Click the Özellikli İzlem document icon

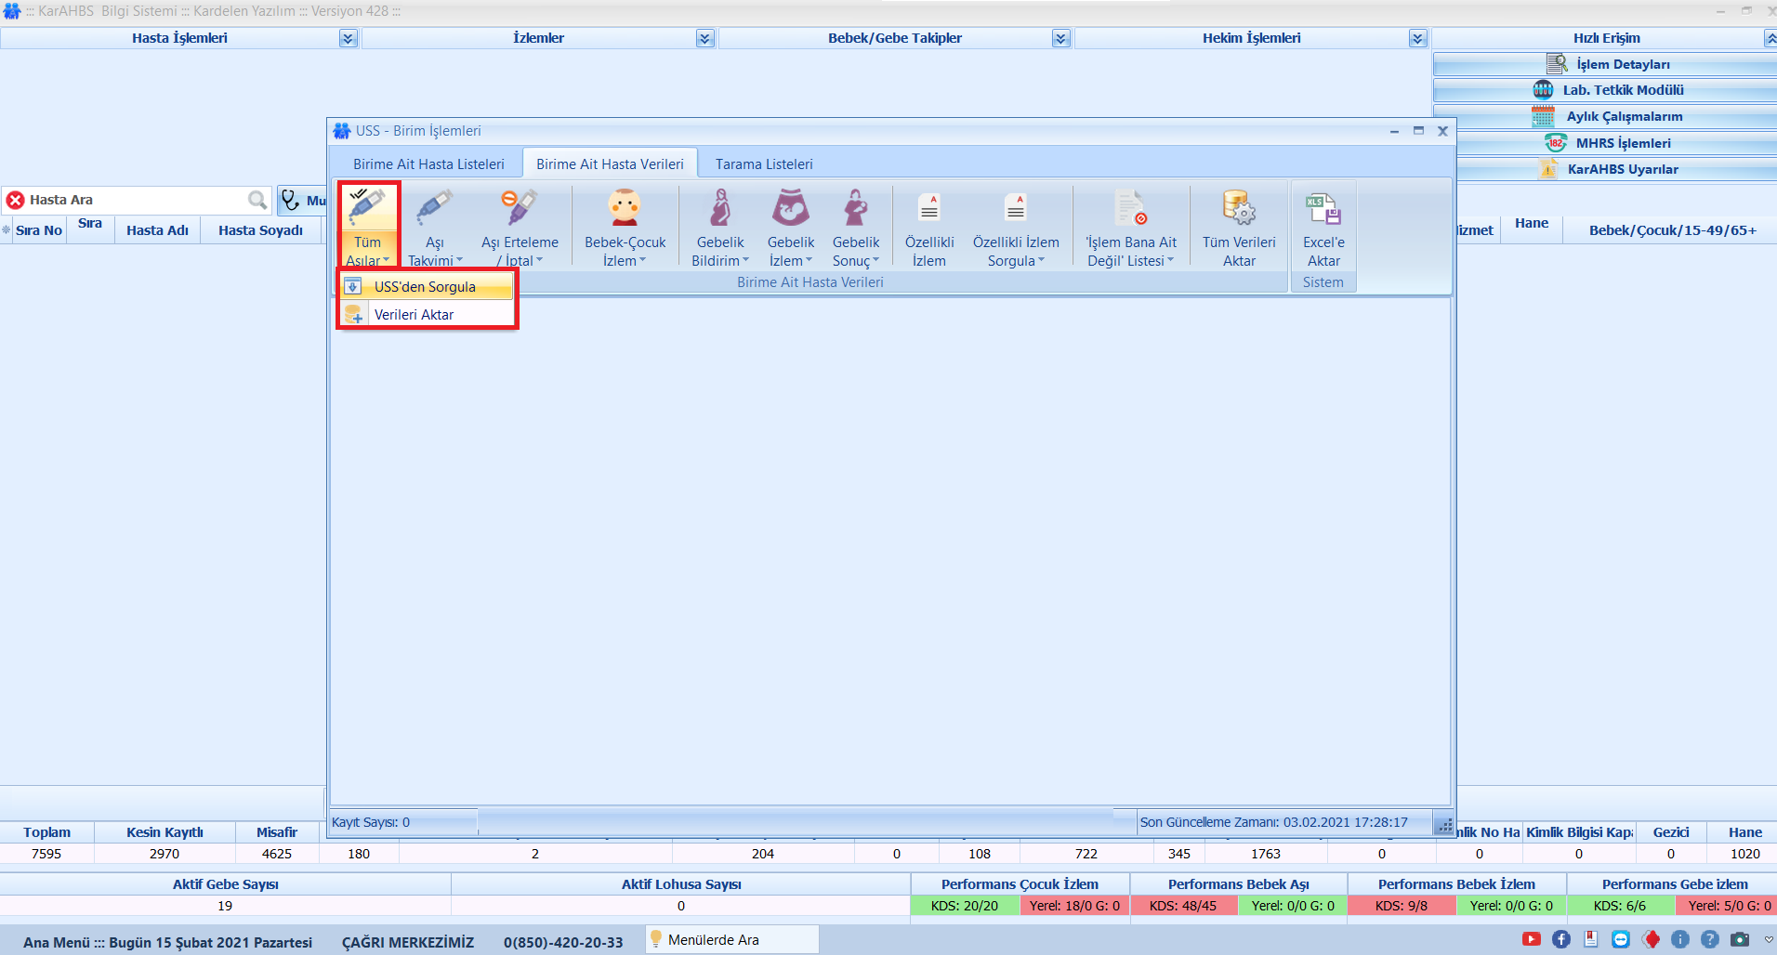(929, 208)
